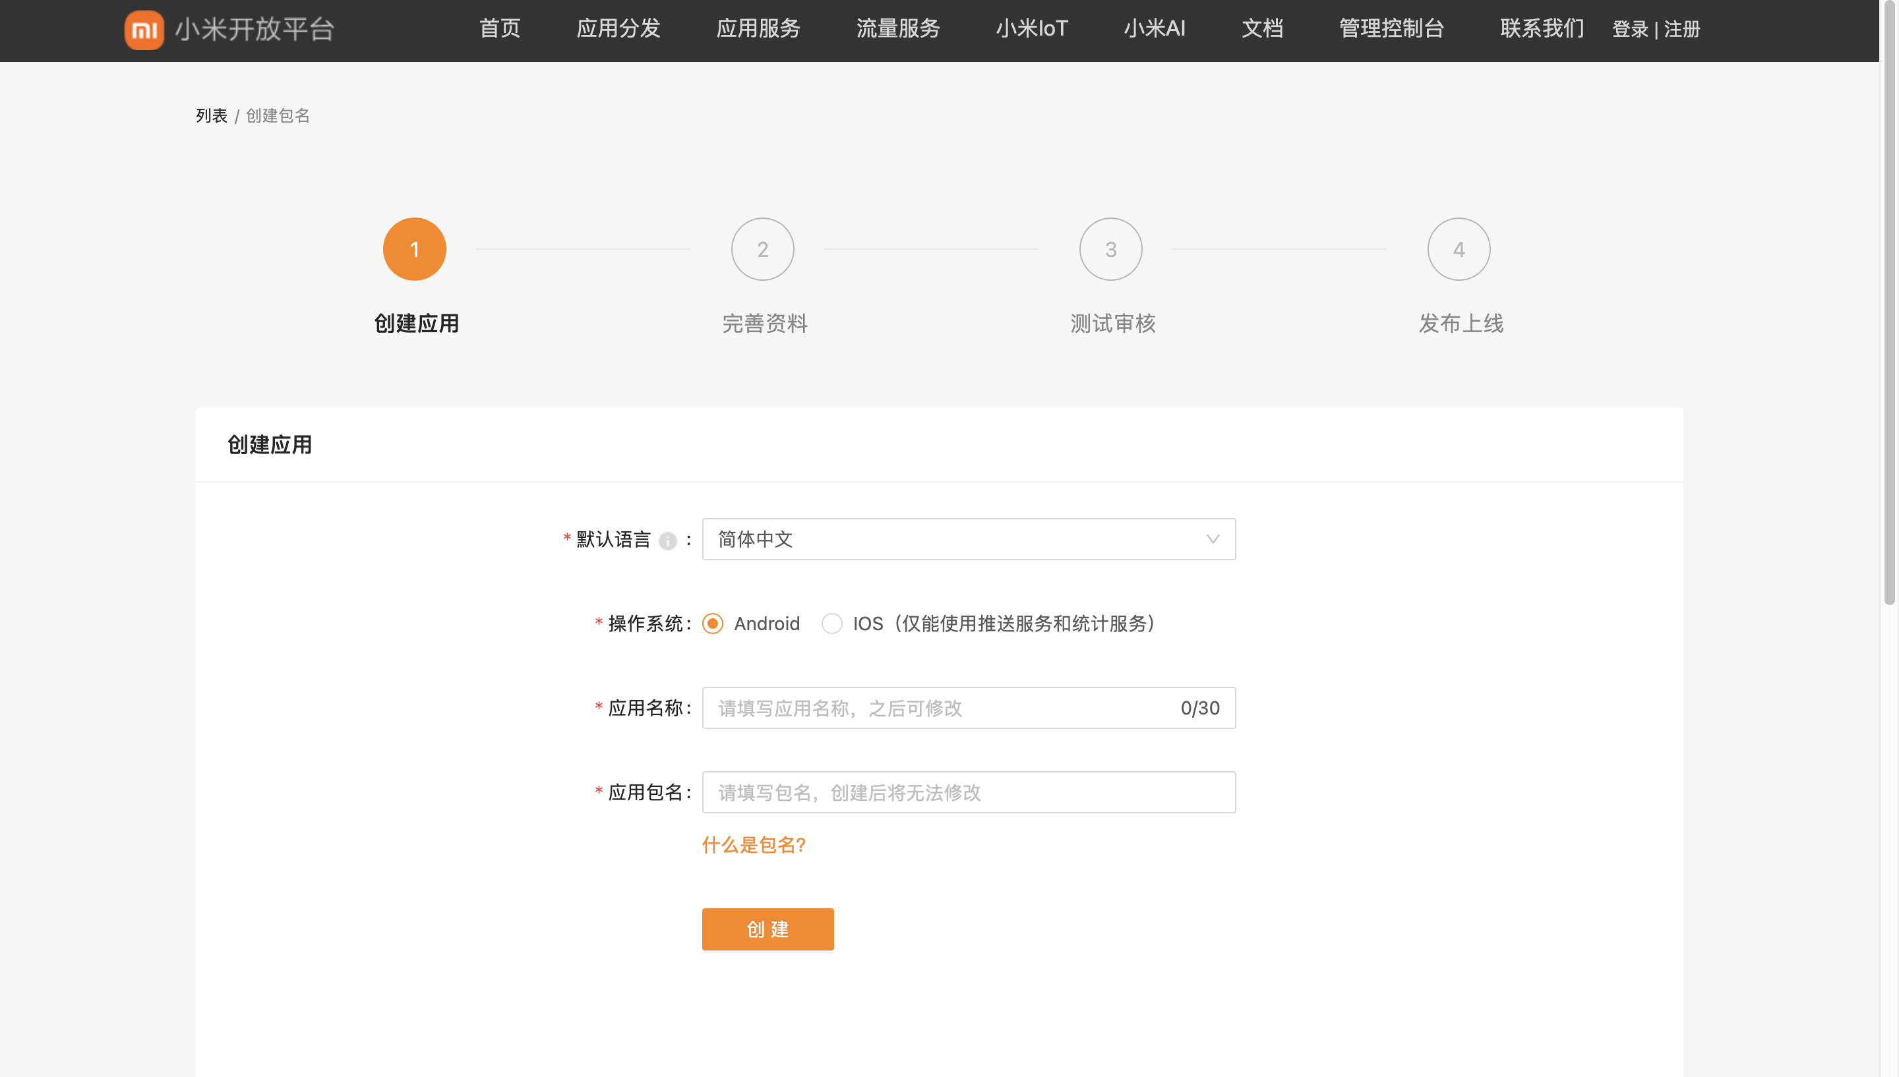Click the 小米开放平台 title text
This screenshot has width=1899, height=1077.
255,30
